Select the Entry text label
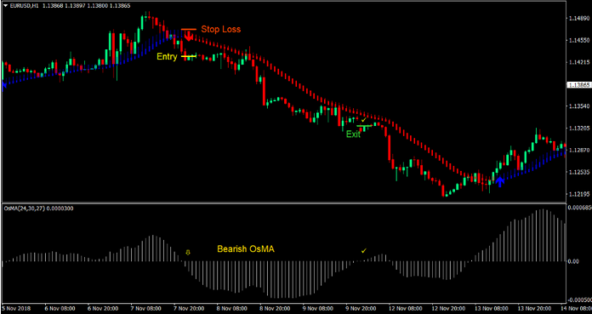This screenshot has height=314, width=592. tap(167, 57)
